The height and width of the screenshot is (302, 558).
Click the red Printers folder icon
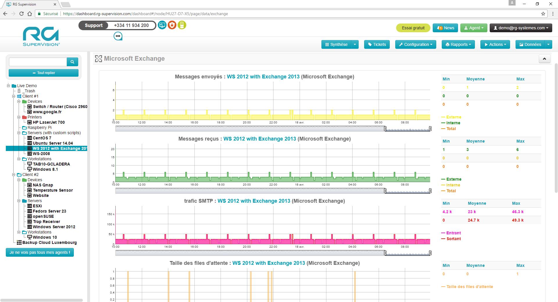click(x=24, y=117)
